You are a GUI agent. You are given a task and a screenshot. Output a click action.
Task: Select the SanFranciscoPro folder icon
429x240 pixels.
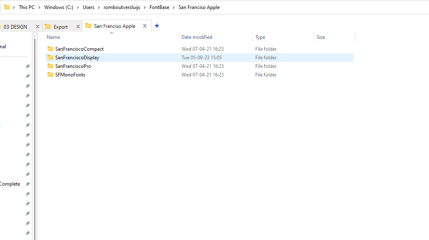coord(50,66)
